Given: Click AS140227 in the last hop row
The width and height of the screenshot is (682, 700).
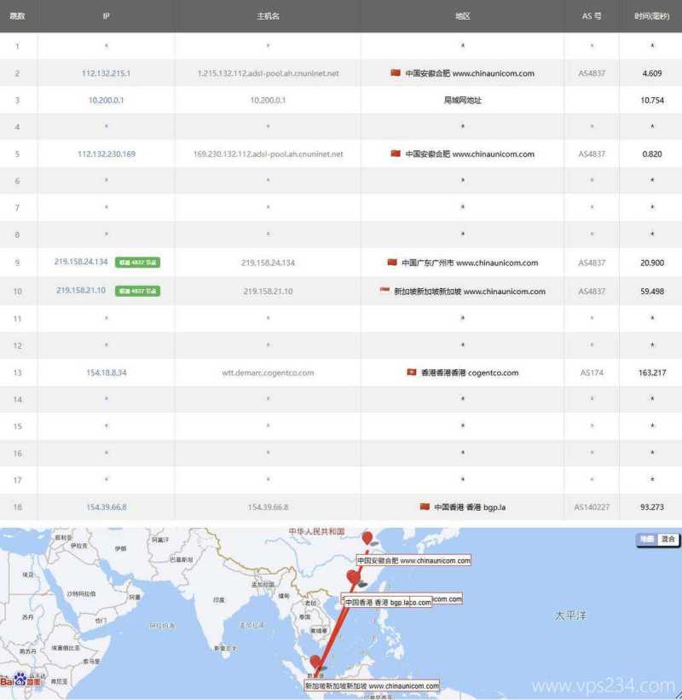Looking at the screenshot, I should point(592,507).
